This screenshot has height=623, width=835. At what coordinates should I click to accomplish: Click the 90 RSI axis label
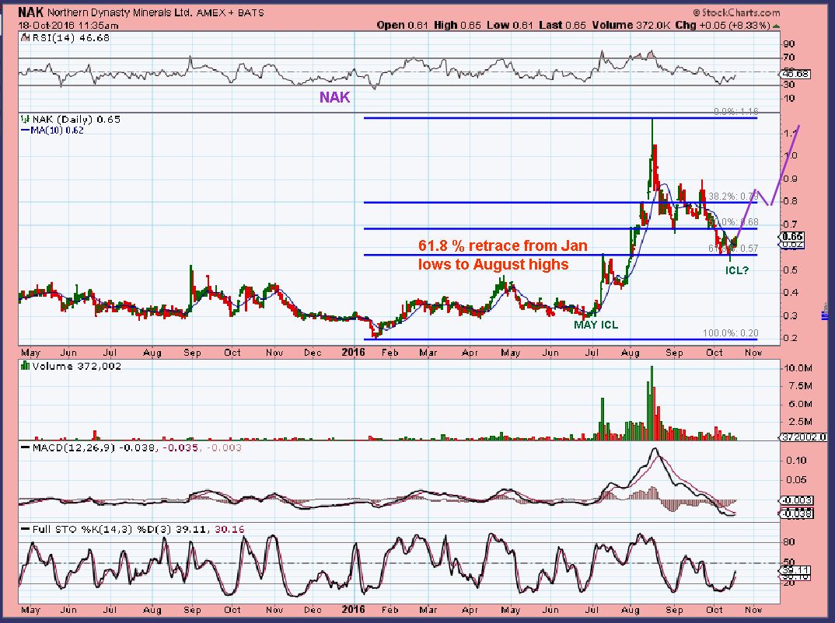coord(789,44)
